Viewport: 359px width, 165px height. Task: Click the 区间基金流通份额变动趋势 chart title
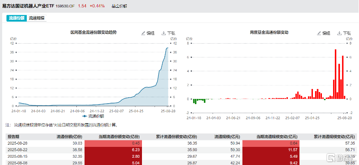point(93,32)
